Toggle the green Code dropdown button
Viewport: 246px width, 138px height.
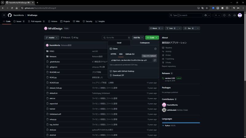click(152, 37)
